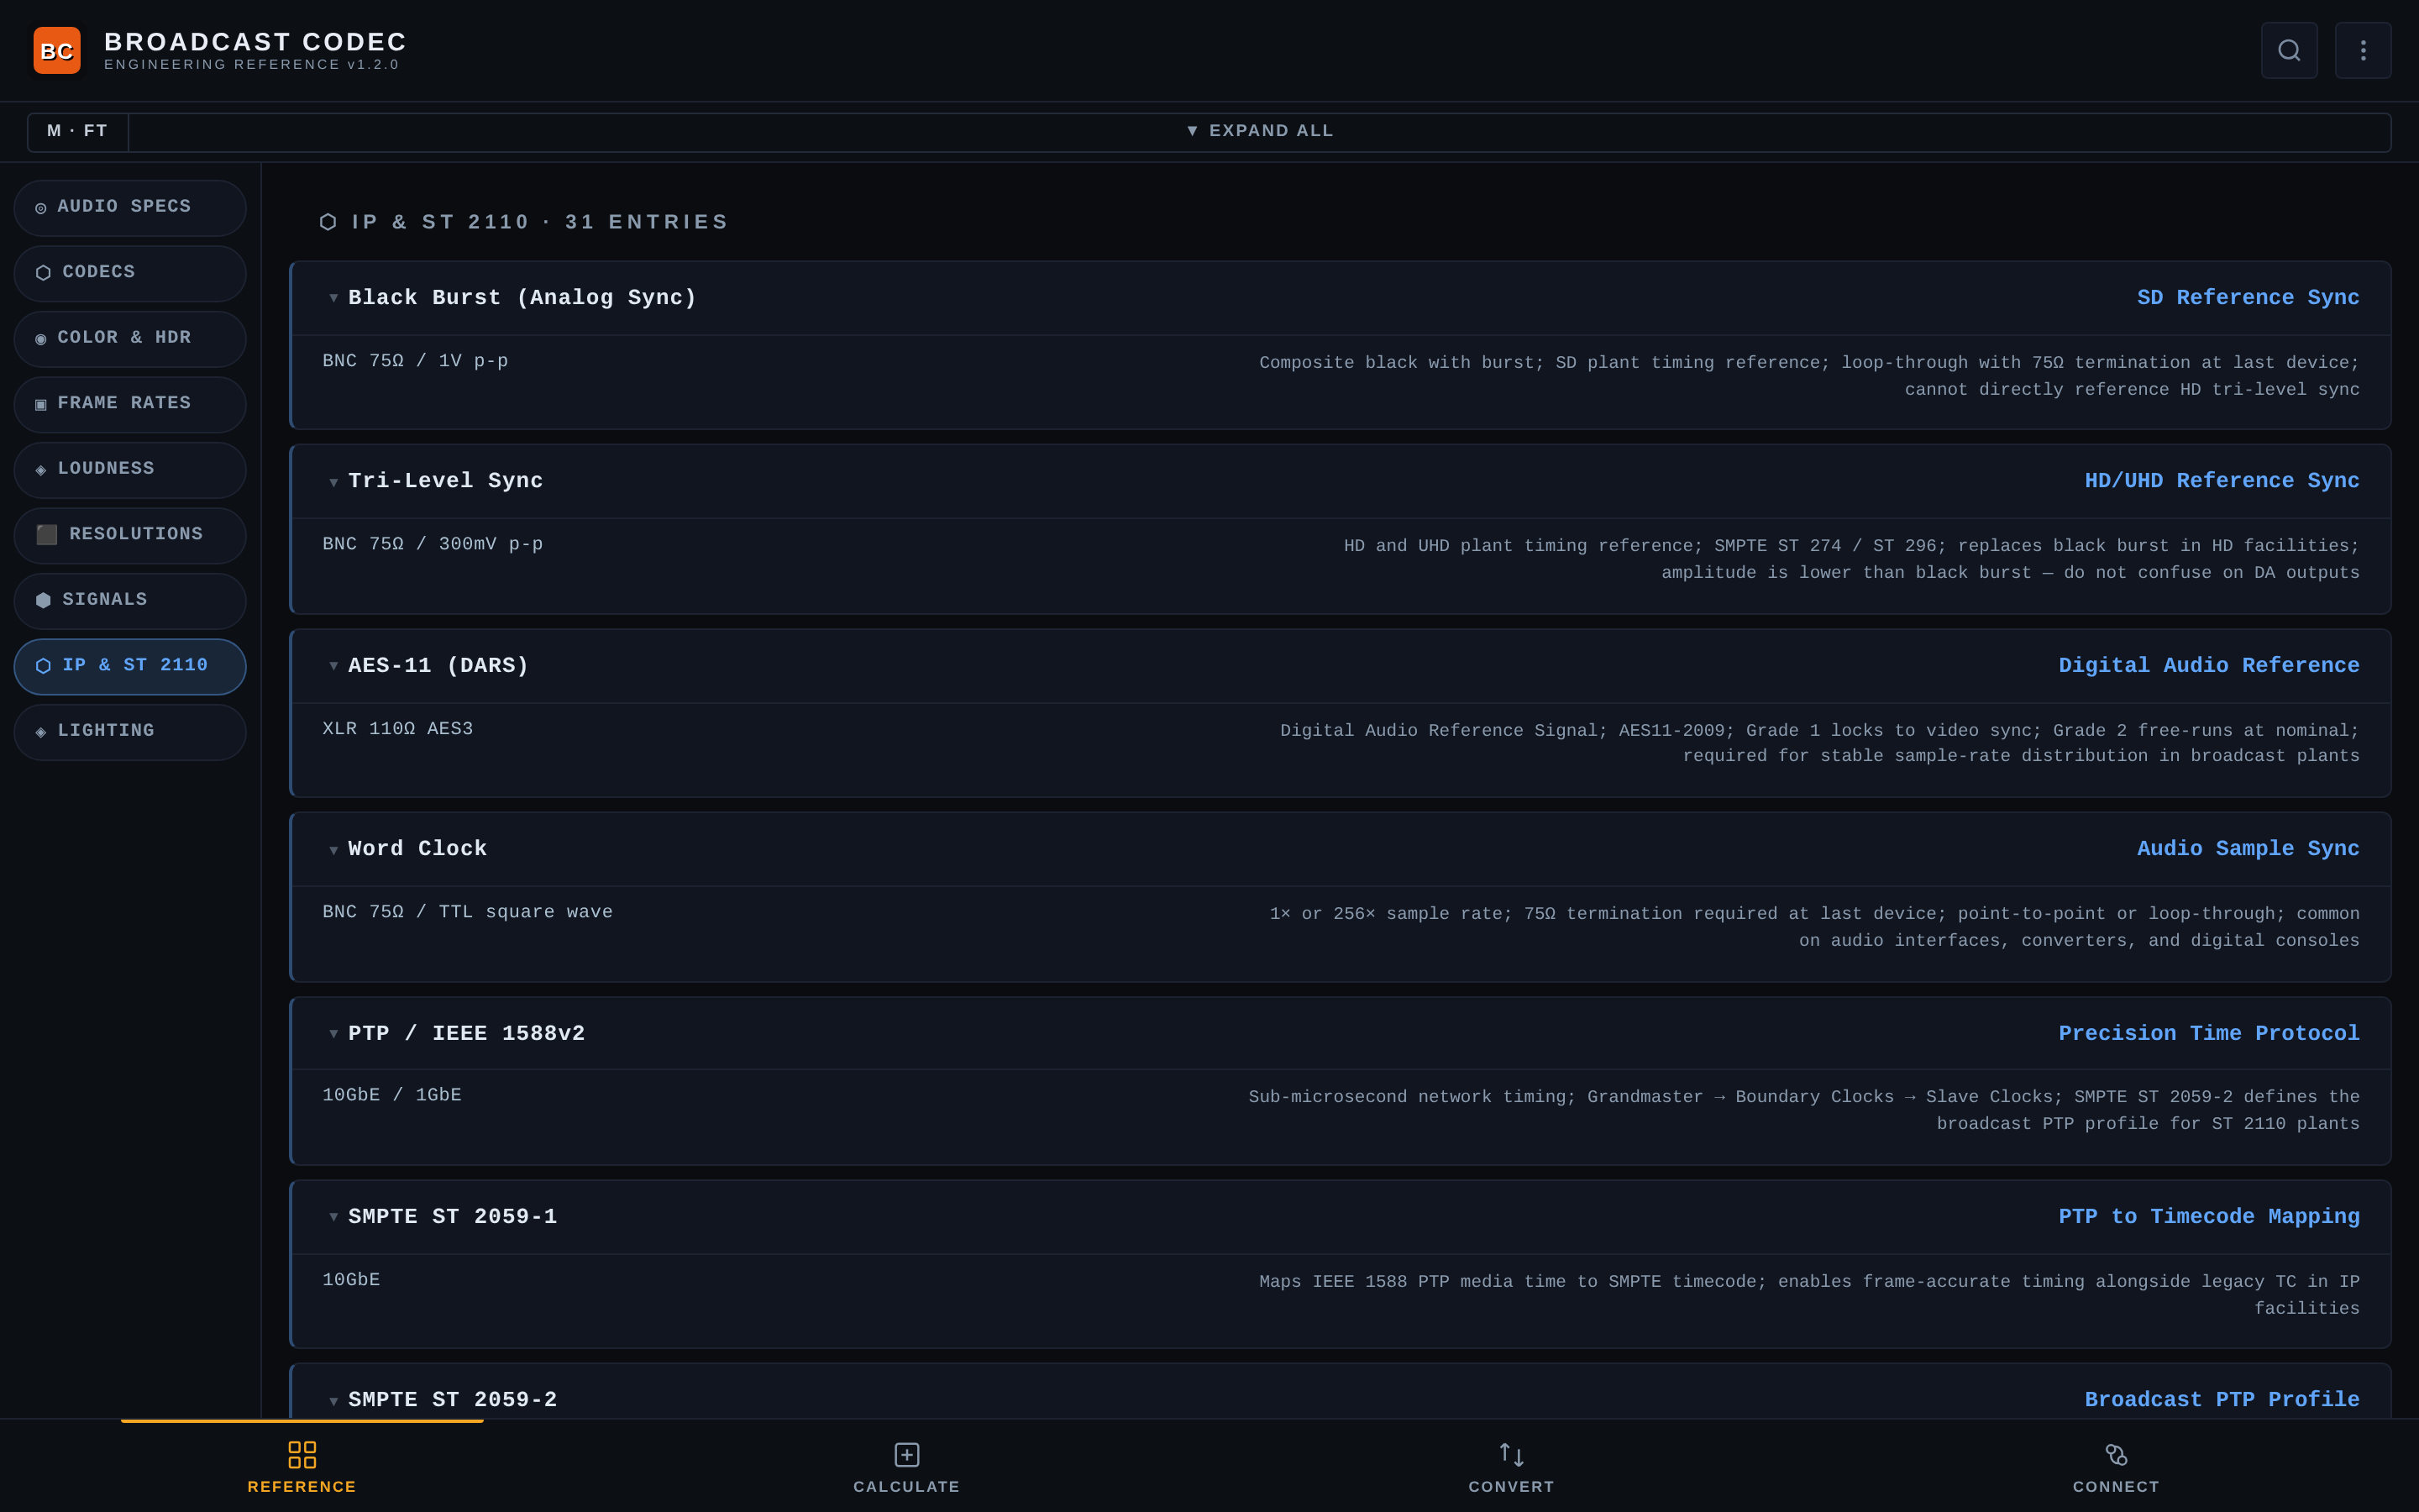Click the Reference grid icon
Screen dimensions: 2419x1512
[x=302, y=1454]
